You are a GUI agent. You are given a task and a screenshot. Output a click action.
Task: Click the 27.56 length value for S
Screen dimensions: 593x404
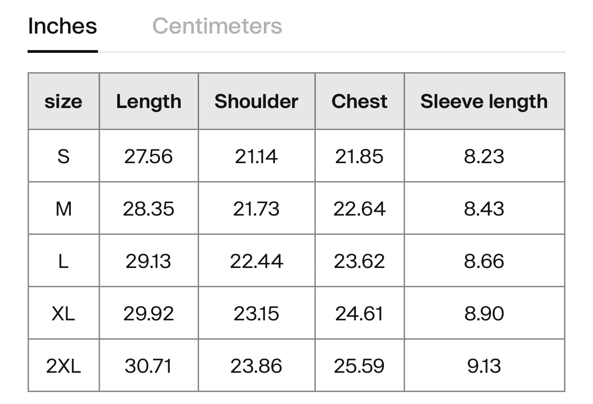point(148,156)
